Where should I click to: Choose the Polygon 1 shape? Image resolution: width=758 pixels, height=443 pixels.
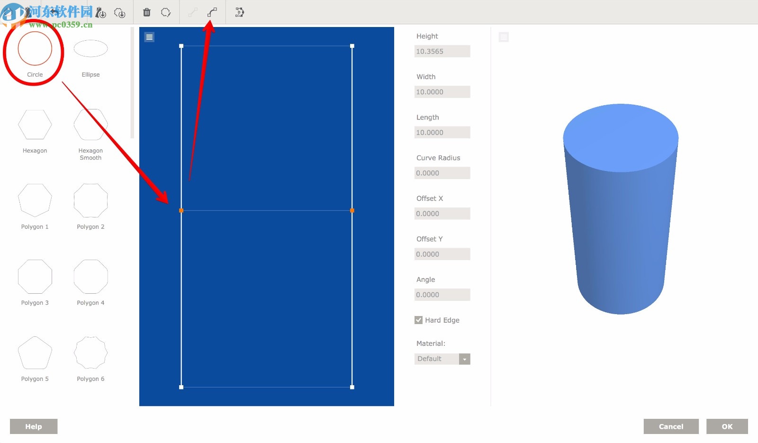(35, 200)
